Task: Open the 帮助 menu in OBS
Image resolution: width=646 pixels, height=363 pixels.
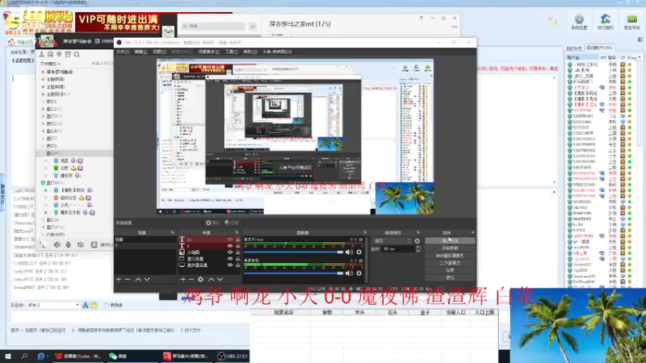Action: pyautogui.click(x=250, y=52)
